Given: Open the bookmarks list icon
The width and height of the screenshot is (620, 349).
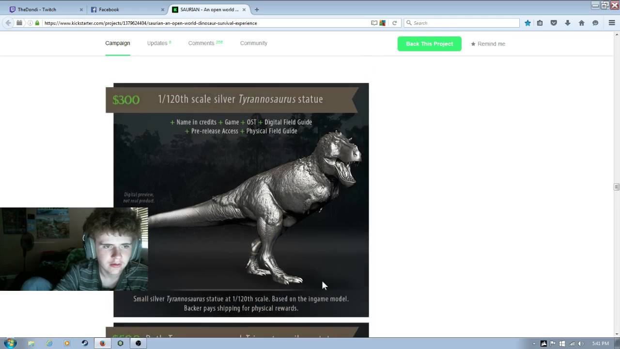Looking at the screenshot, I should pos(540,23).
